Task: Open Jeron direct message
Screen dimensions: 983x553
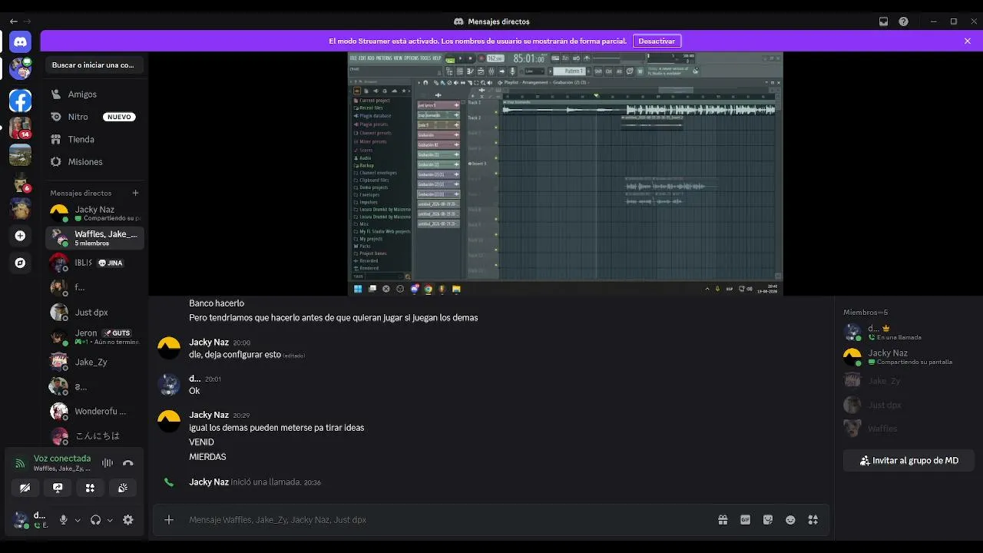Action: (95, 337)
